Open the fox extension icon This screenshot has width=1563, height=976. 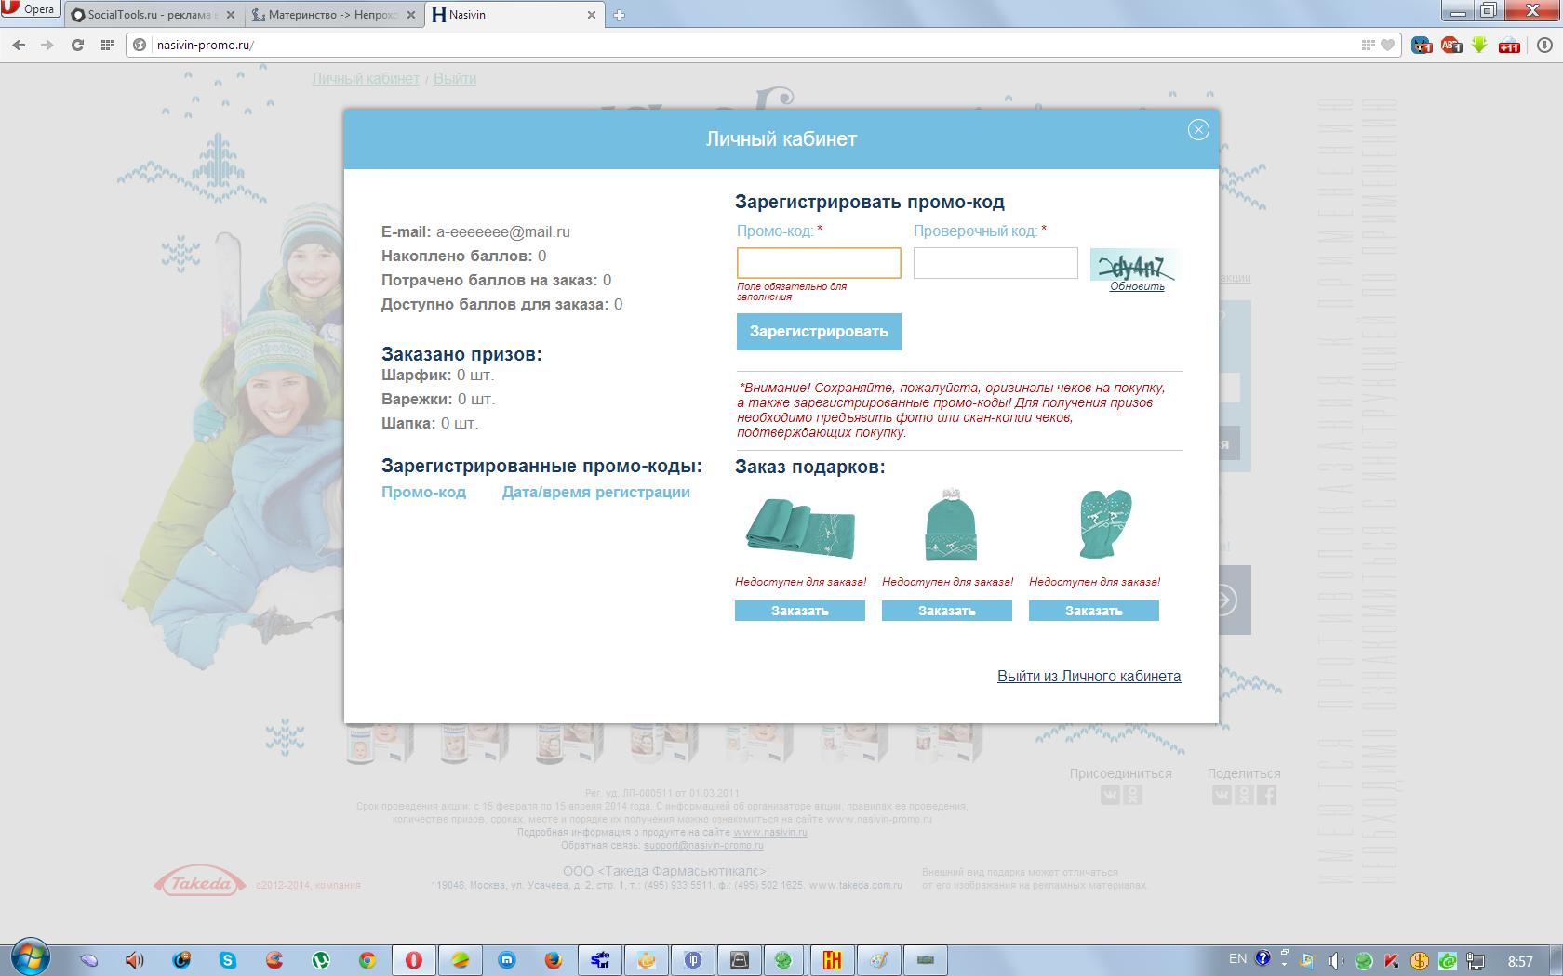pyautogui.click(x=1421, y=45)
